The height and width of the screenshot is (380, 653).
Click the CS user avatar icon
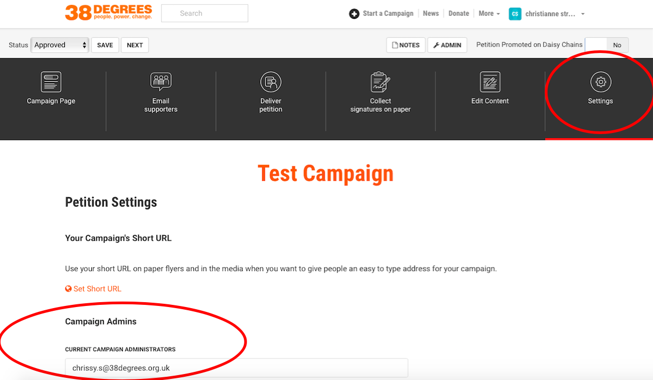[515, 14]
